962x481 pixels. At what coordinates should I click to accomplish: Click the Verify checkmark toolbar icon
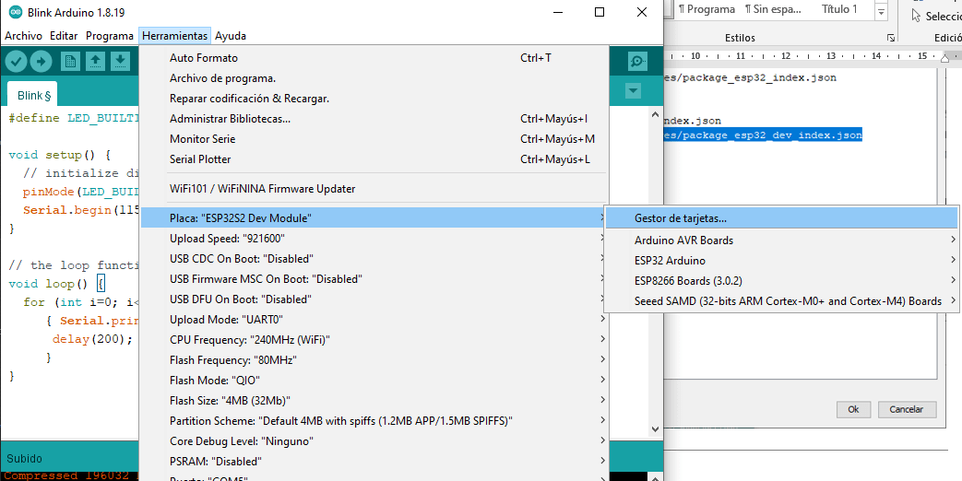click(x=17, y=61)
